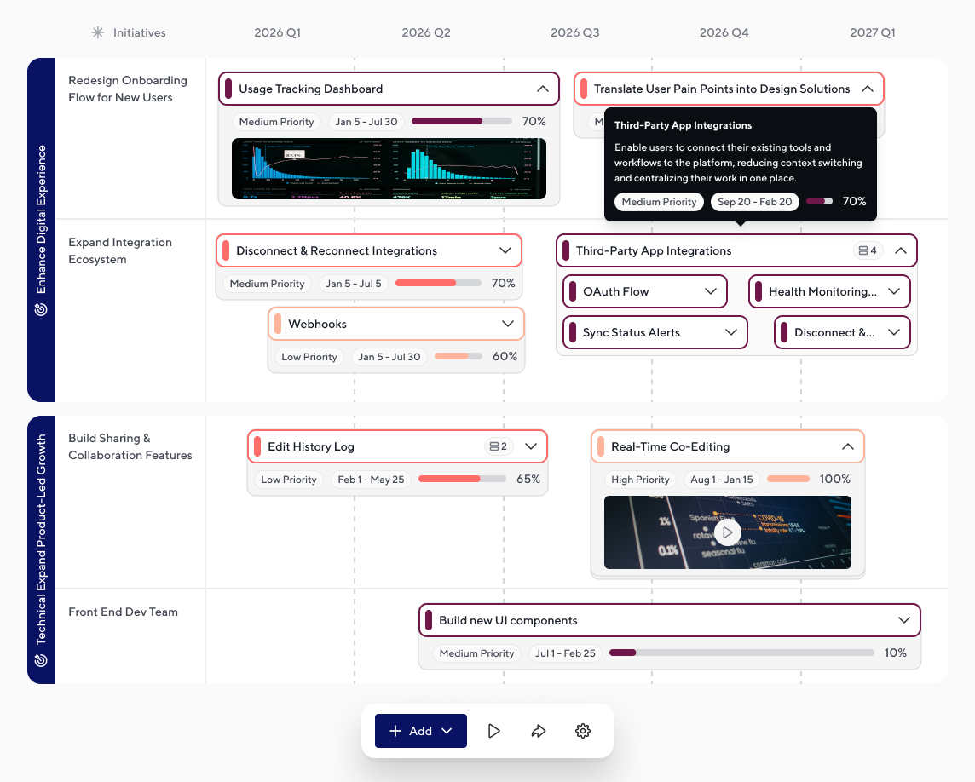The height and width of the screenshot is (782, 975).
Task: Click Edit History Log 65% progress bar
Action: [462, 479]
